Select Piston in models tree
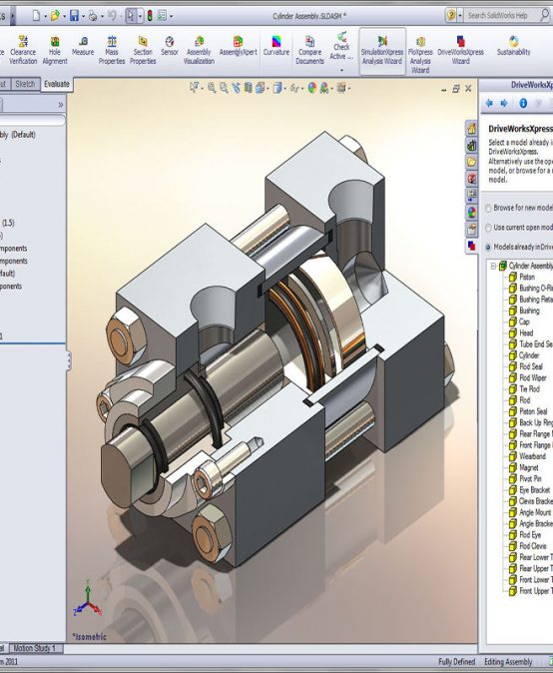Screen dimensions: 553x673 click(527, 277)
